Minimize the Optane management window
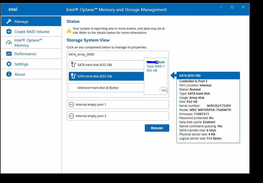 (221, 7)
